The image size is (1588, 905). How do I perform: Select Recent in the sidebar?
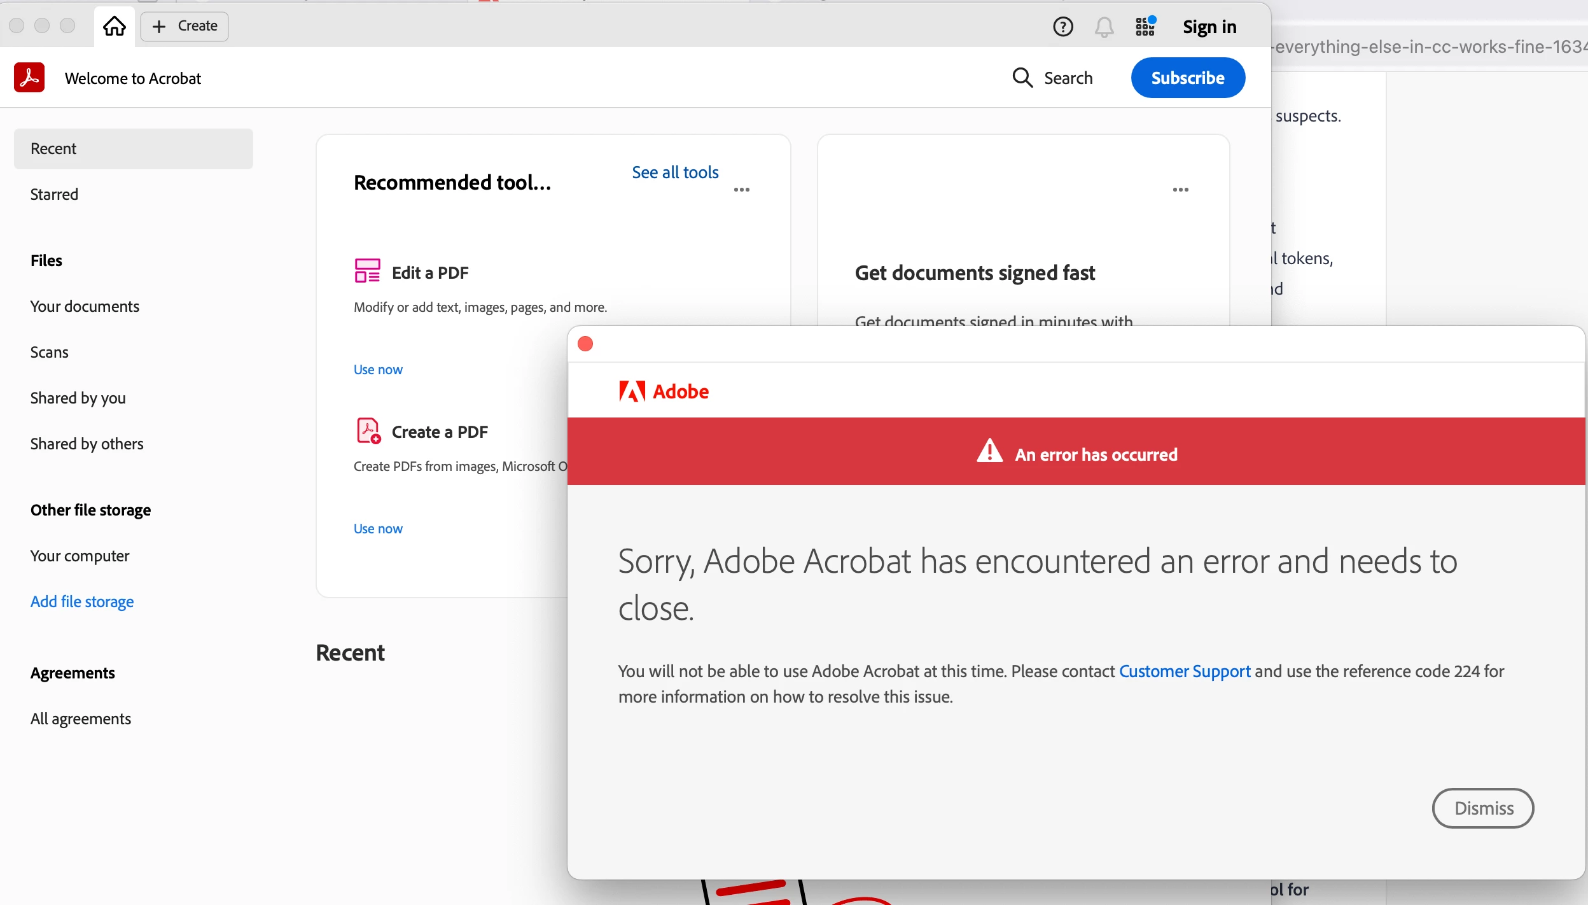click(134, 149)
